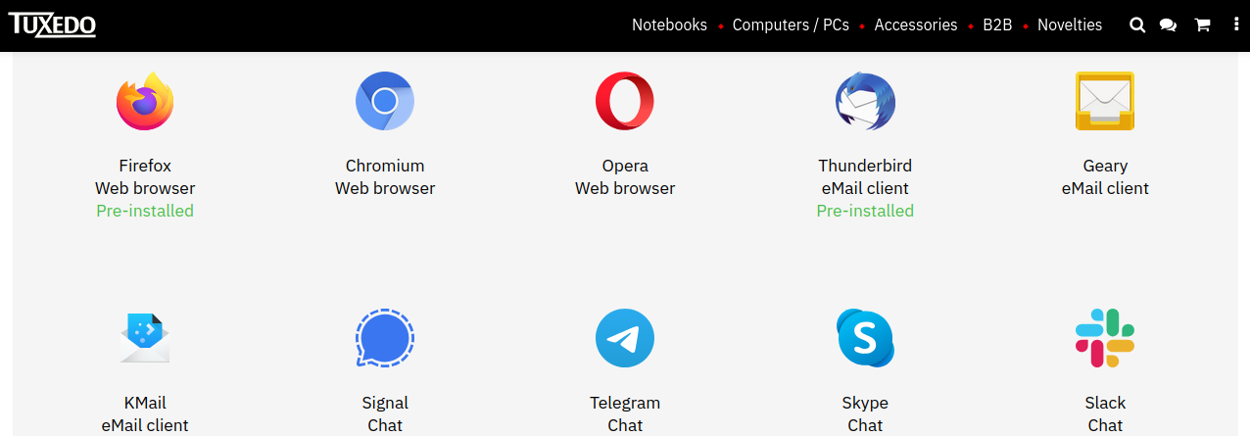
Task: Click the Slack logo icon
Action: (1105, 338)
